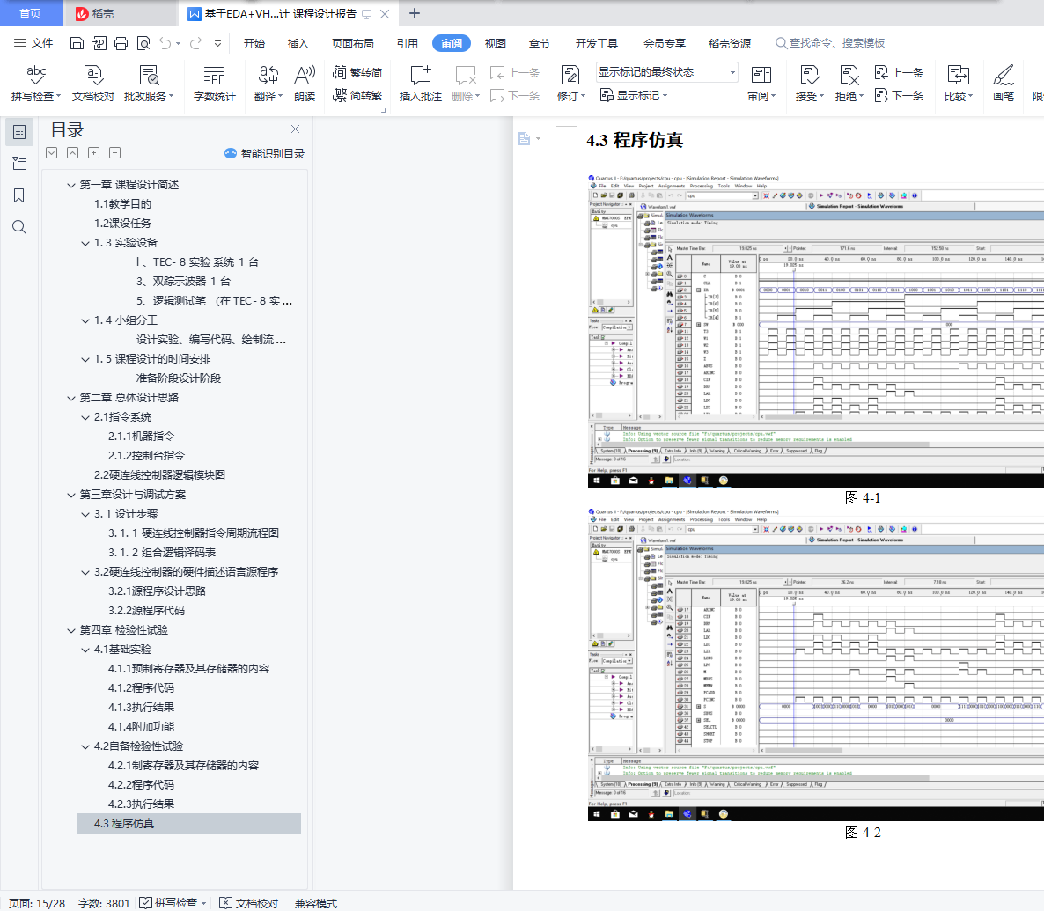Select the 画笔 pen tool
The width and height of the screenshot is (1044, 911).
tap(1004, 84)
